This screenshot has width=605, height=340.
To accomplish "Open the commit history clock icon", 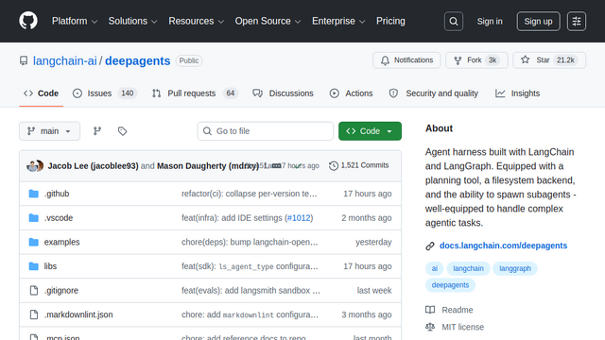I will 334,165.
